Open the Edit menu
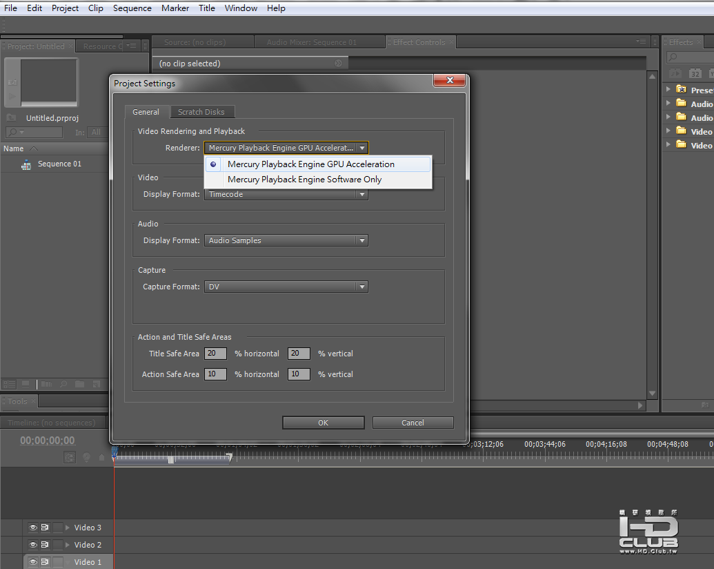The image size is (714, 569). point(34,8)
